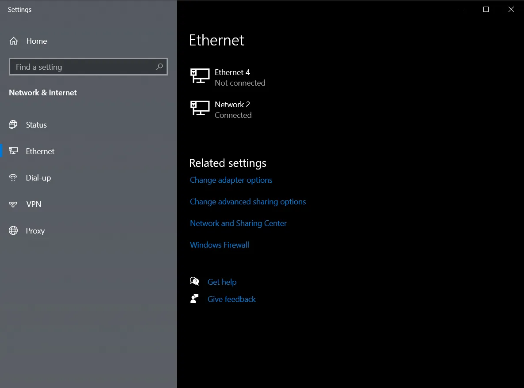524x388 pixels.
Task: Go to the VPN settings
Action: pyautogui.click(x=34, y=204)
